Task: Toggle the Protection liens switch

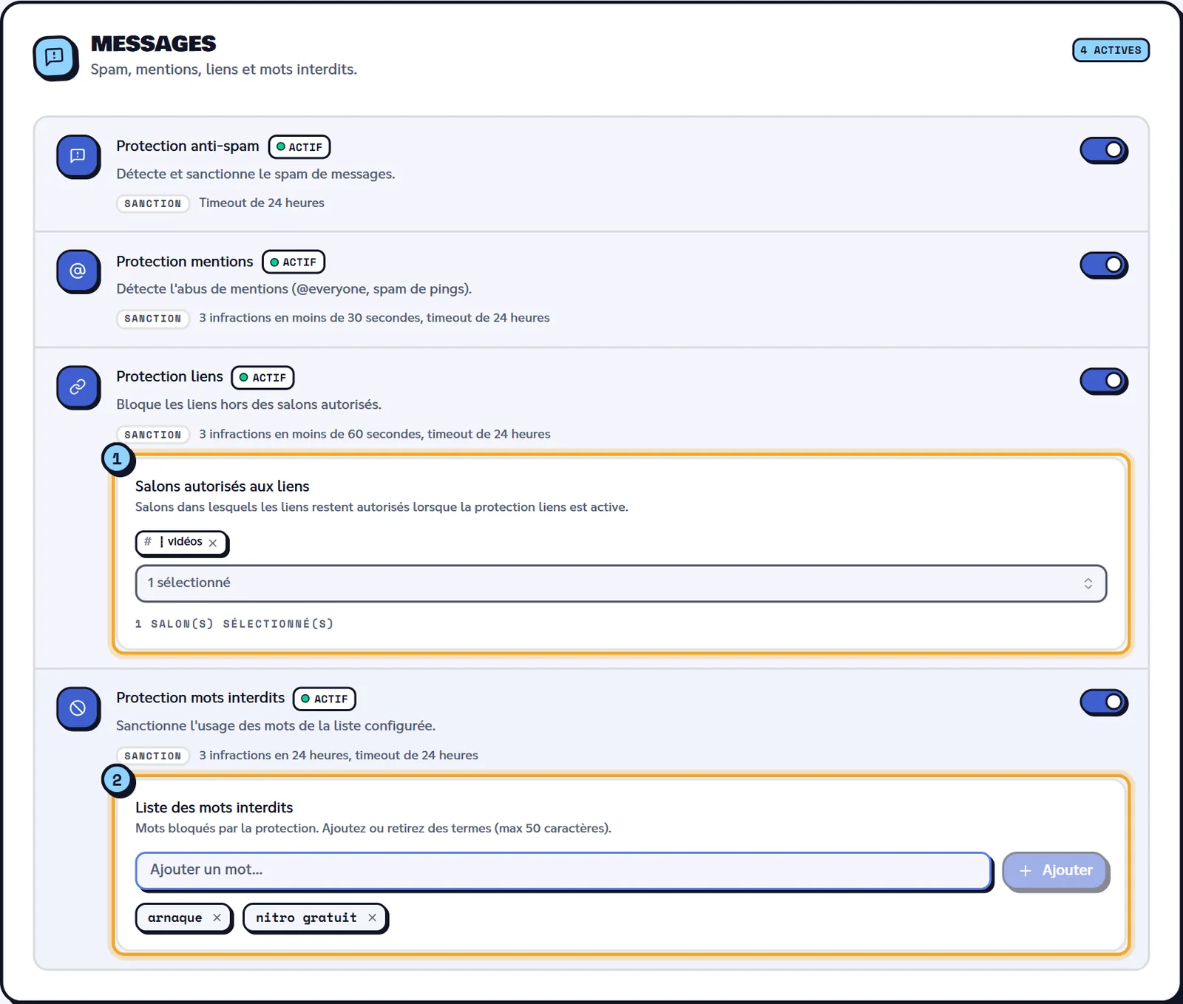Action: (1104, 381)
